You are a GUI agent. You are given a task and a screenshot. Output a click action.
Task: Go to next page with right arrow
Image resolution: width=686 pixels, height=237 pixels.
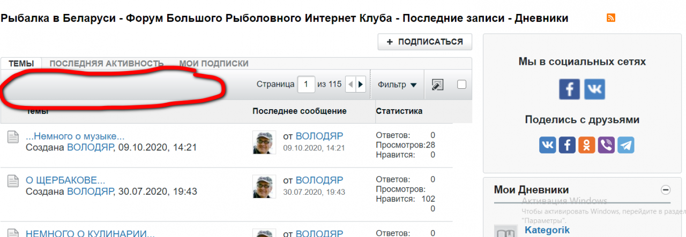click(x=361, y=85)
